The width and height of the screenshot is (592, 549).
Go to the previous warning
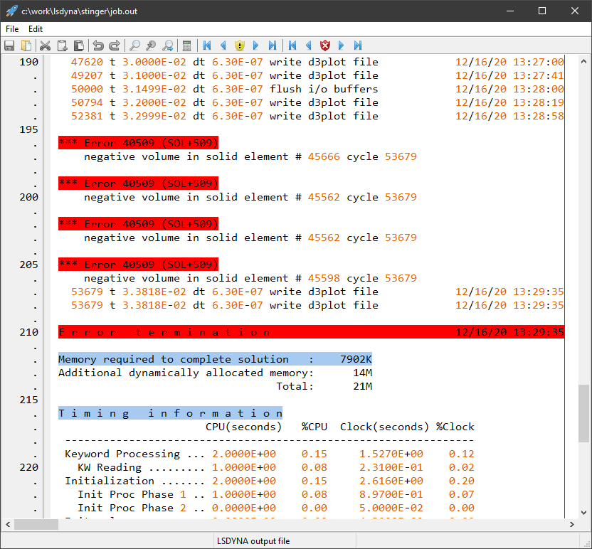point(223,46)
